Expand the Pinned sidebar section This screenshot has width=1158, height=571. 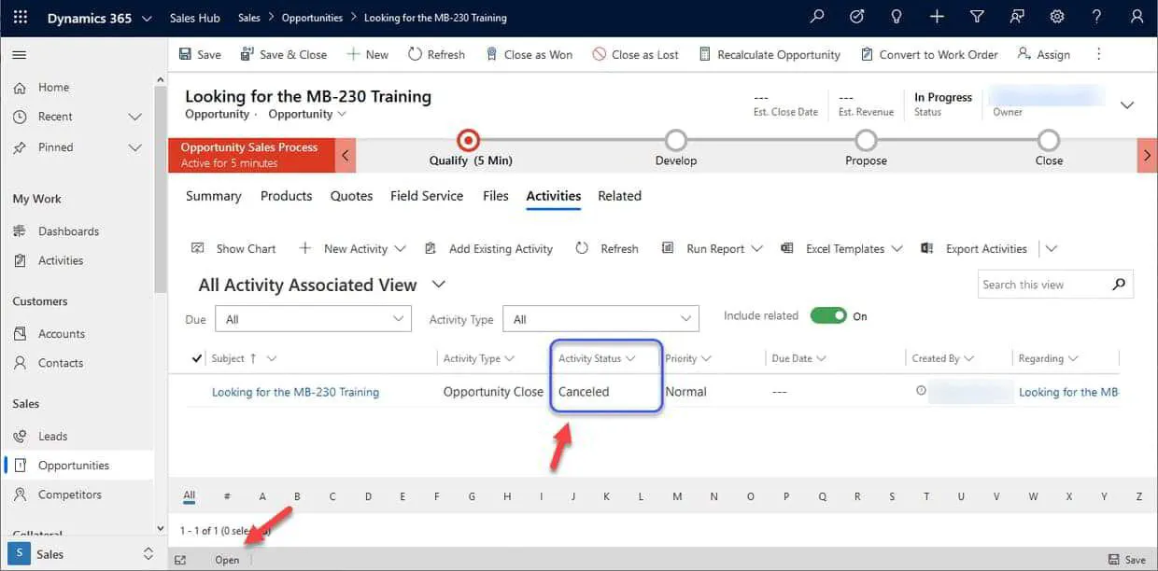click(x=134, y=147)
